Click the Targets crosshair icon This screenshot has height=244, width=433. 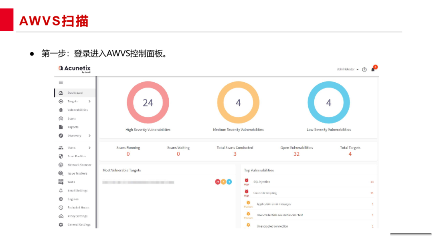(x=61, y=102)
